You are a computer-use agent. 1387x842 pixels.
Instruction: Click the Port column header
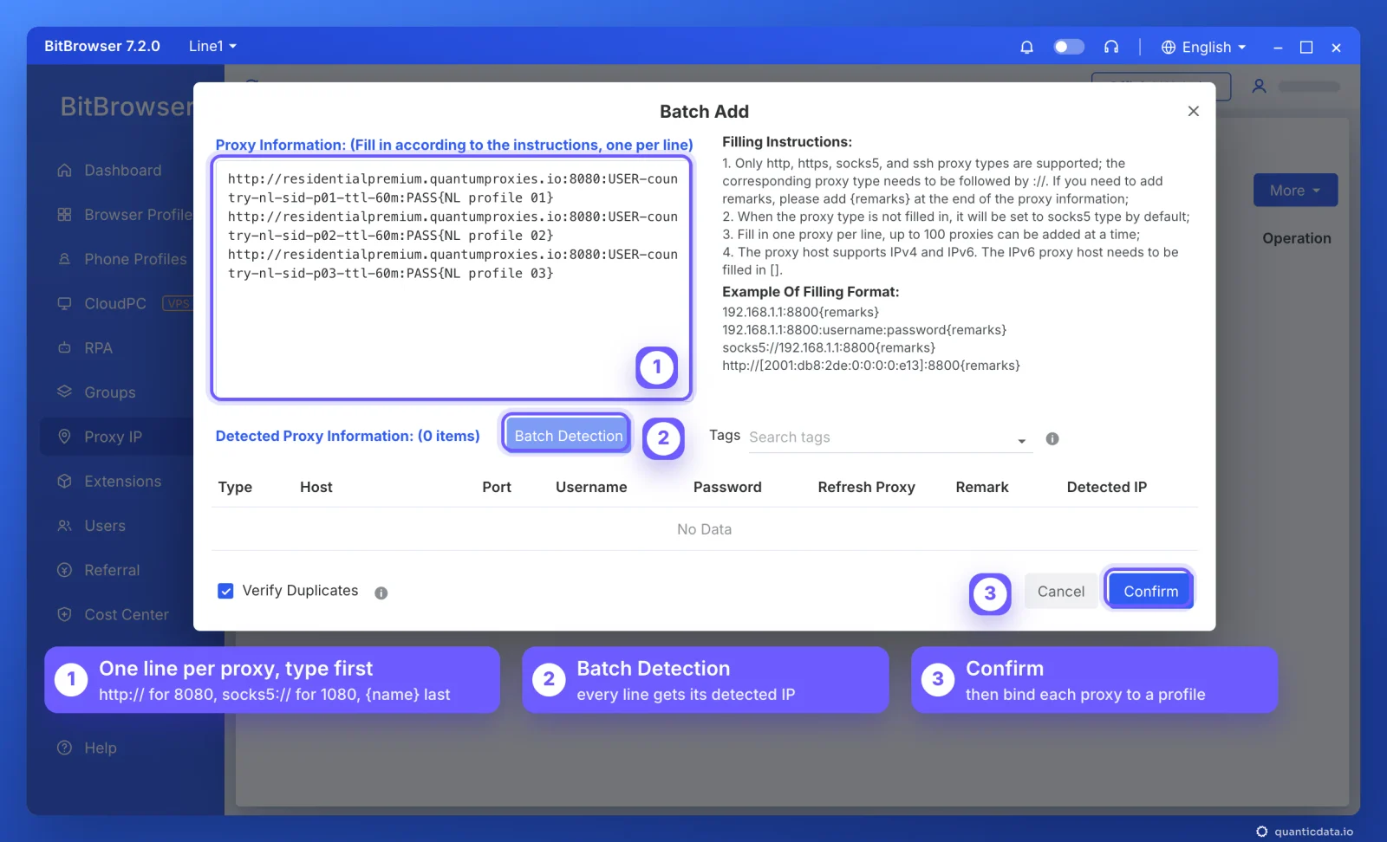point(497,487)
